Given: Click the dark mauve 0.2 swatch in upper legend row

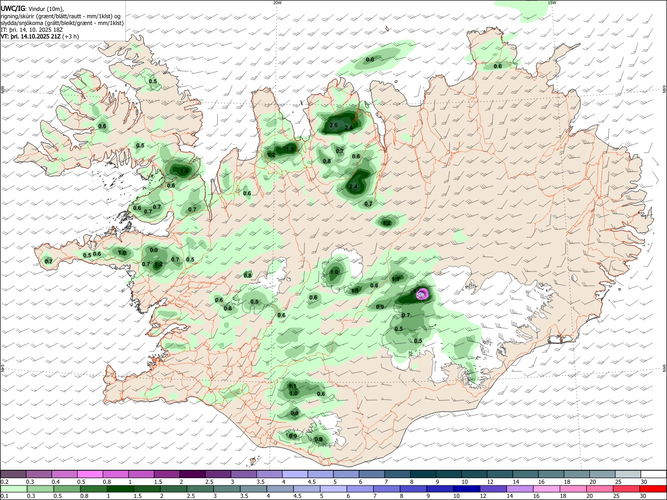Looking at the screenshot, I should point(13,474).
